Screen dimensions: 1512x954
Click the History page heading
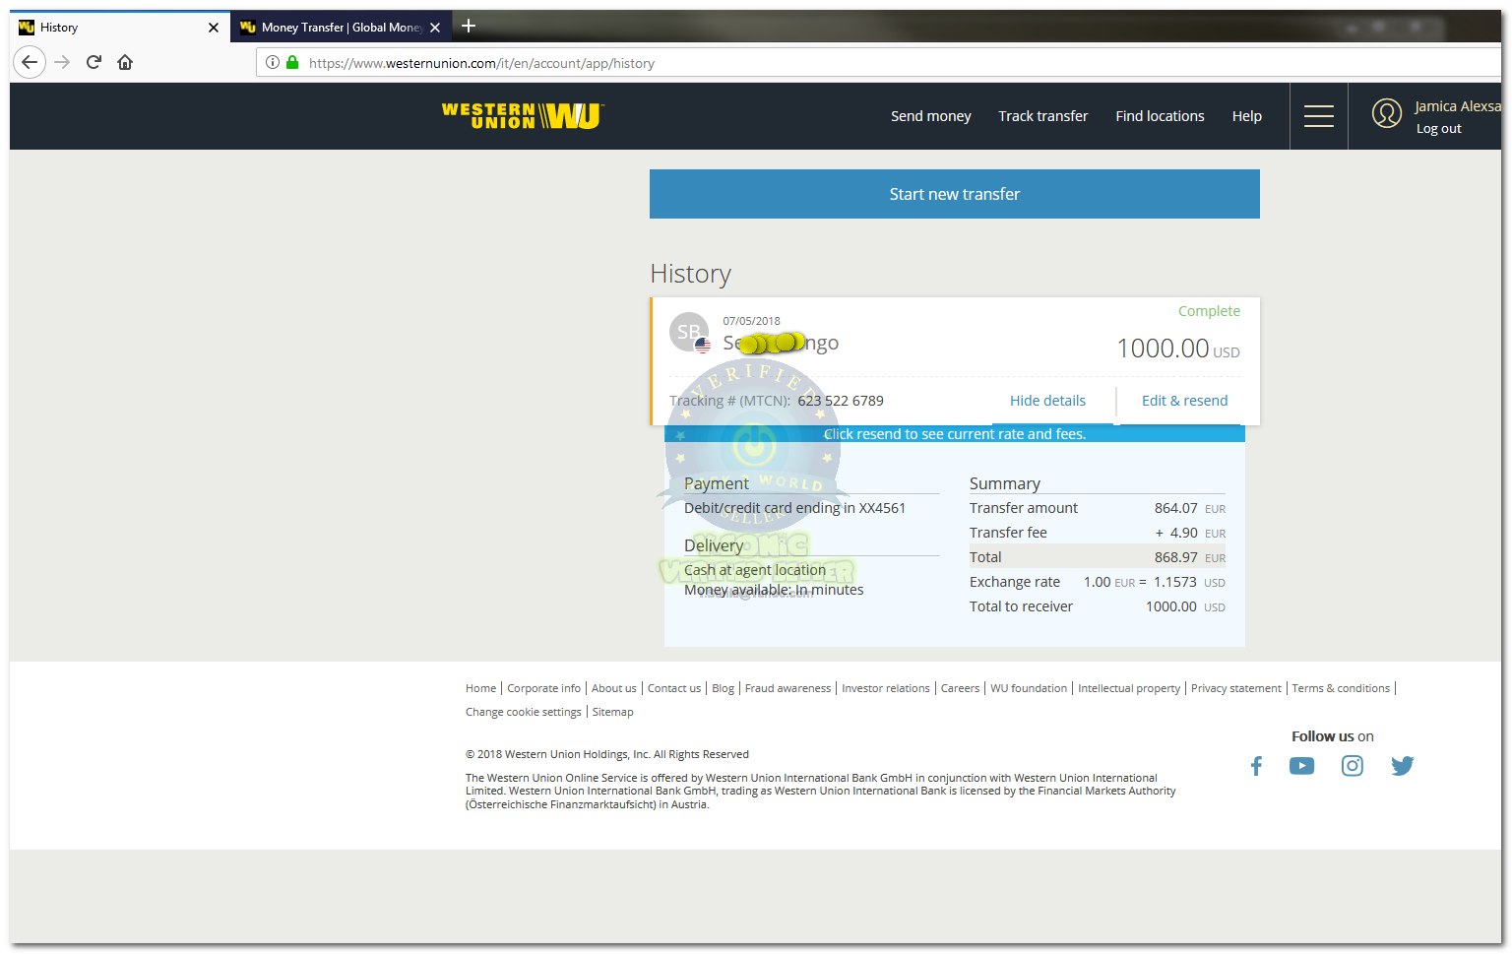point(690,274)
